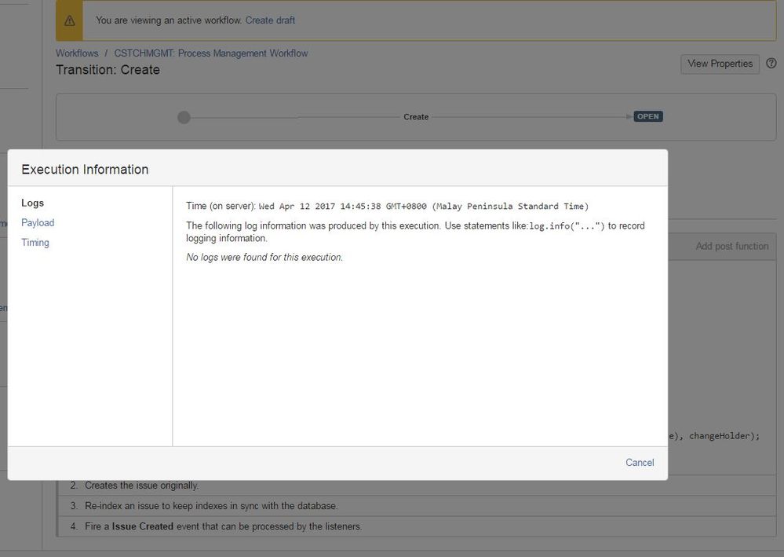Select the log.info("...") code snippet
The image size is (784, 557).
coord(567,226)
